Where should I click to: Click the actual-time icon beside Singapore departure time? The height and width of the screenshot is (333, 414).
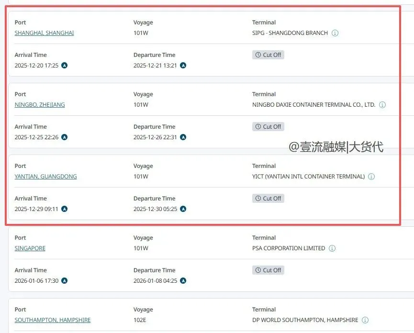point(183,281)
